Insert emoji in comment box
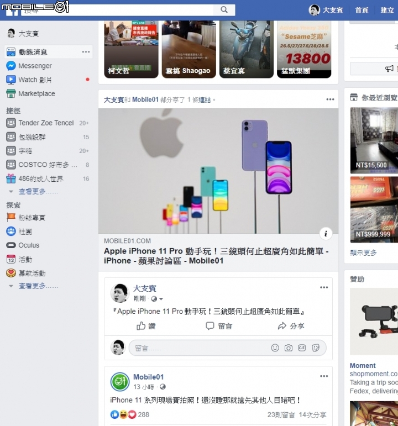The height and width of the screenshot is (426, 398). (x=275, y=348)
